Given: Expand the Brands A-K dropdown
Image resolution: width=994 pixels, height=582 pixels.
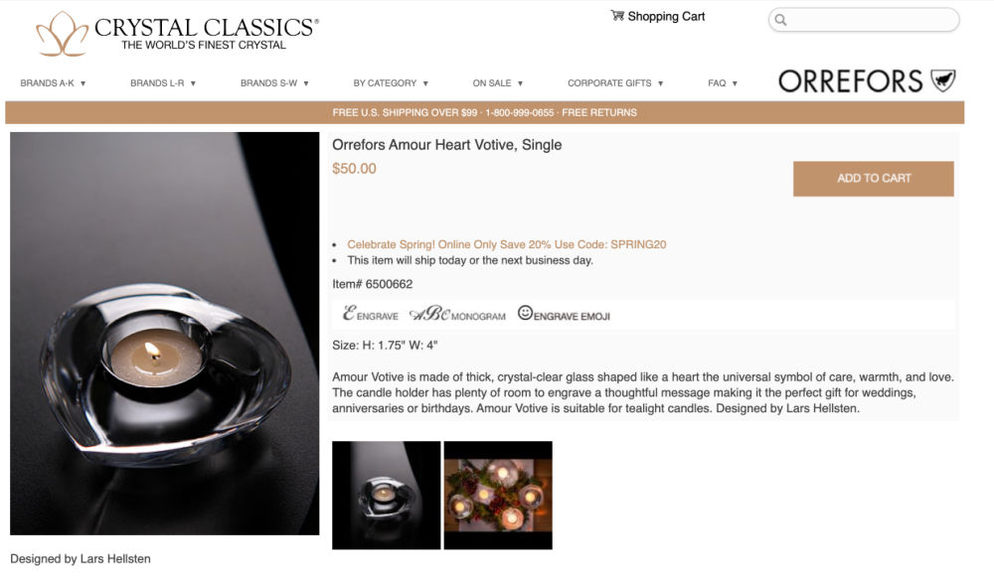Looking at the screenshot, I should (53, 83).
